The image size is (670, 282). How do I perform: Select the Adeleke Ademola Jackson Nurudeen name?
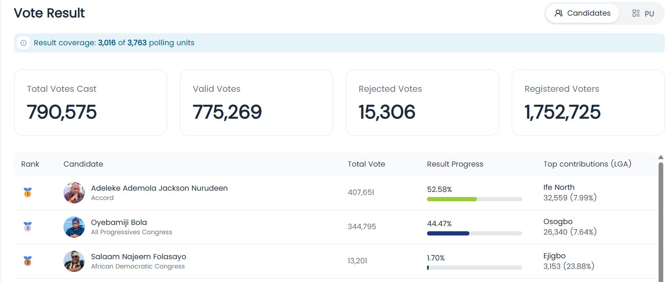pyautogui.click(x=159, y=188)
